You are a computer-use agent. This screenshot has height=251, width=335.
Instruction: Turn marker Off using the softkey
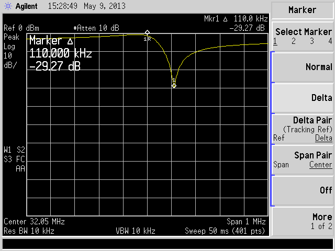[303, 190]
